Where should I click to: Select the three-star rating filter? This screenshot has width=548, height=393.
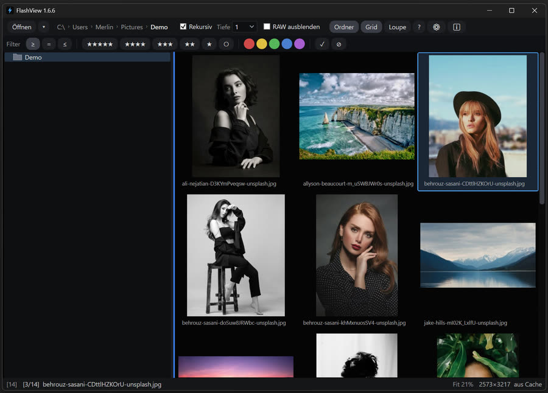(x=164, y=44)
